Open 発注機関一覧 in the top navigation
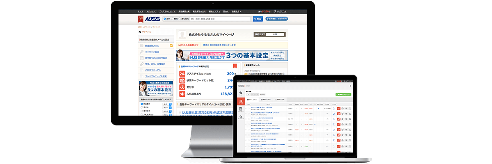Viewport: 492px width, 164px height. (x=184, y=11)
